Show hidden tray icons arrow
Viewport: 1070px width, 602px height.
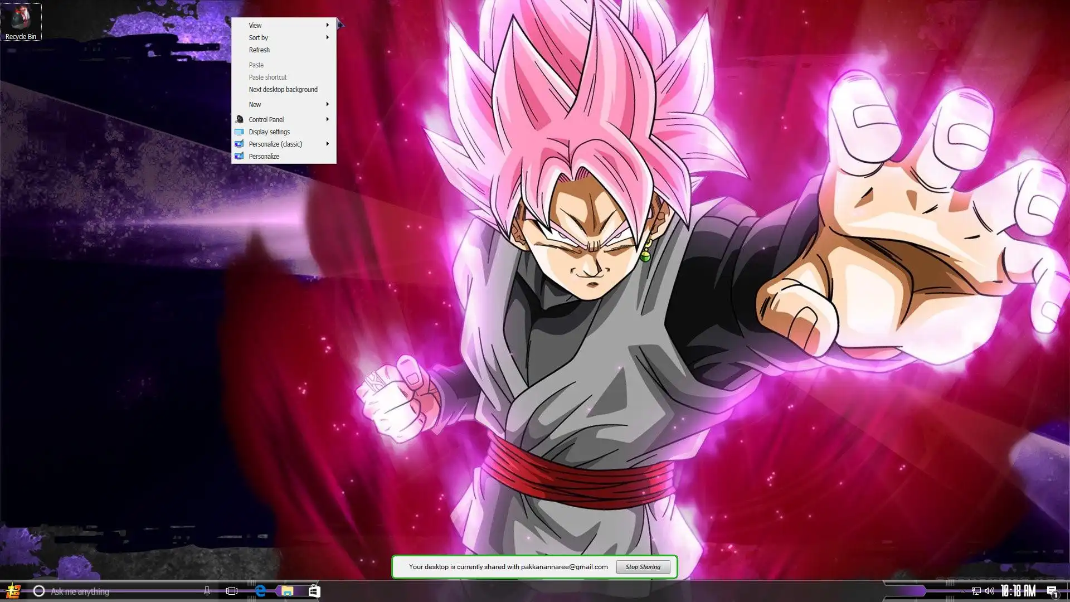pos(962,591)
